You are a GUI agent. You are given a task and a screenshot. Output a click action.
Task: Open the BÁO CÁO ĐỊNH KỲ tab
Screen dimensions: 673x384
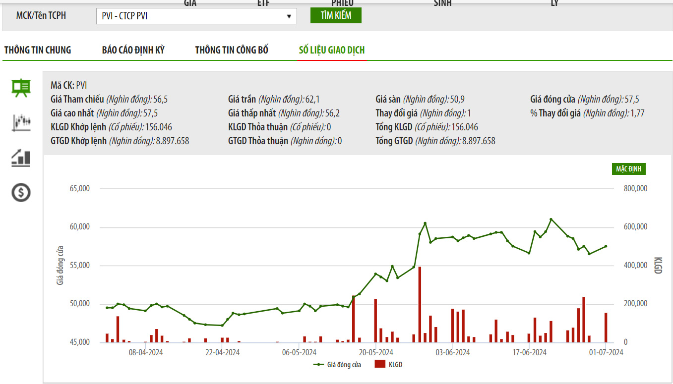pos(133,50)
